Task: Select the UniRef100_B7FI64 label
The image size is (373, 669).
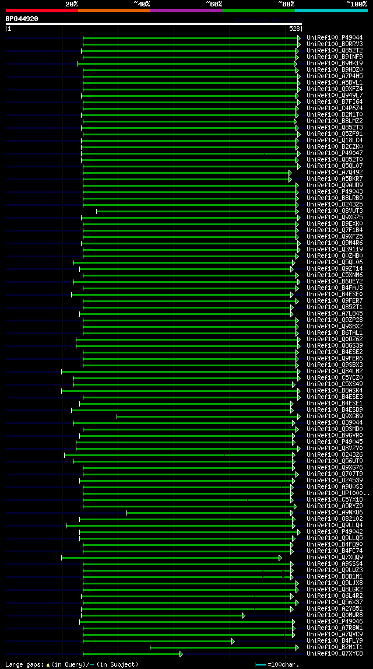Action: tap(335, 102)
